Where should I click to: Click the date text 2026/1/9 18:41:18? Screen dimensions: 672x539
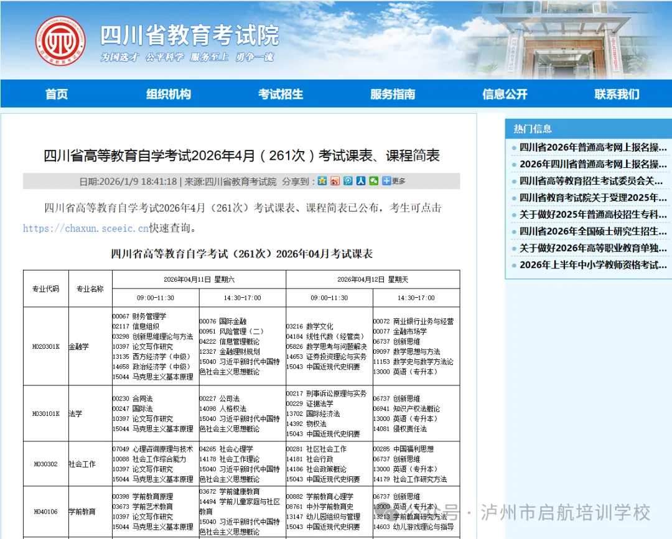[x=138, y=182]
